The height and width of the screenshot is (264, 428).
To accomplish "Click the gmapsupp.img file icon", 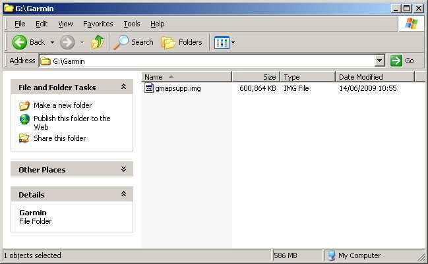I will tap(149, 88).
